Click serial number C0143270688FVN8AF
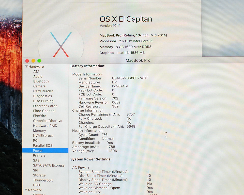 pyautogui.click(x=130, y=78)
